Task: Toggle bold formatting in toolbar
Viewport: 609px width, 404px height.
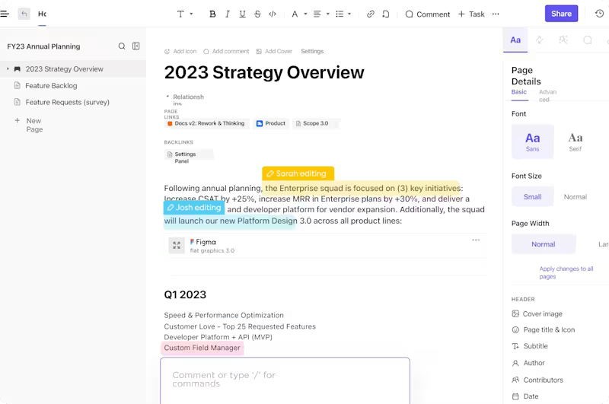Action: [x=212, y=14]
